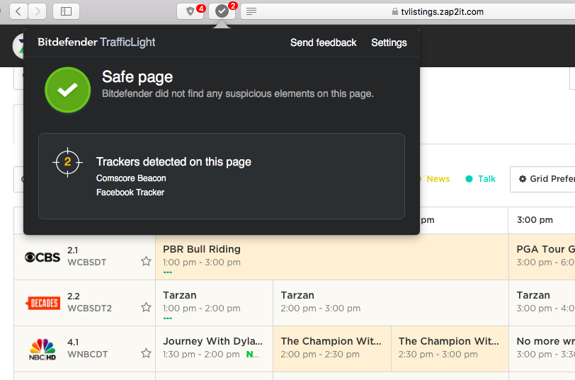Image resolution: width=575 pixels, height=380 pixels.
Task: Go back with Safari back arrow
Action: click(18, 11)
